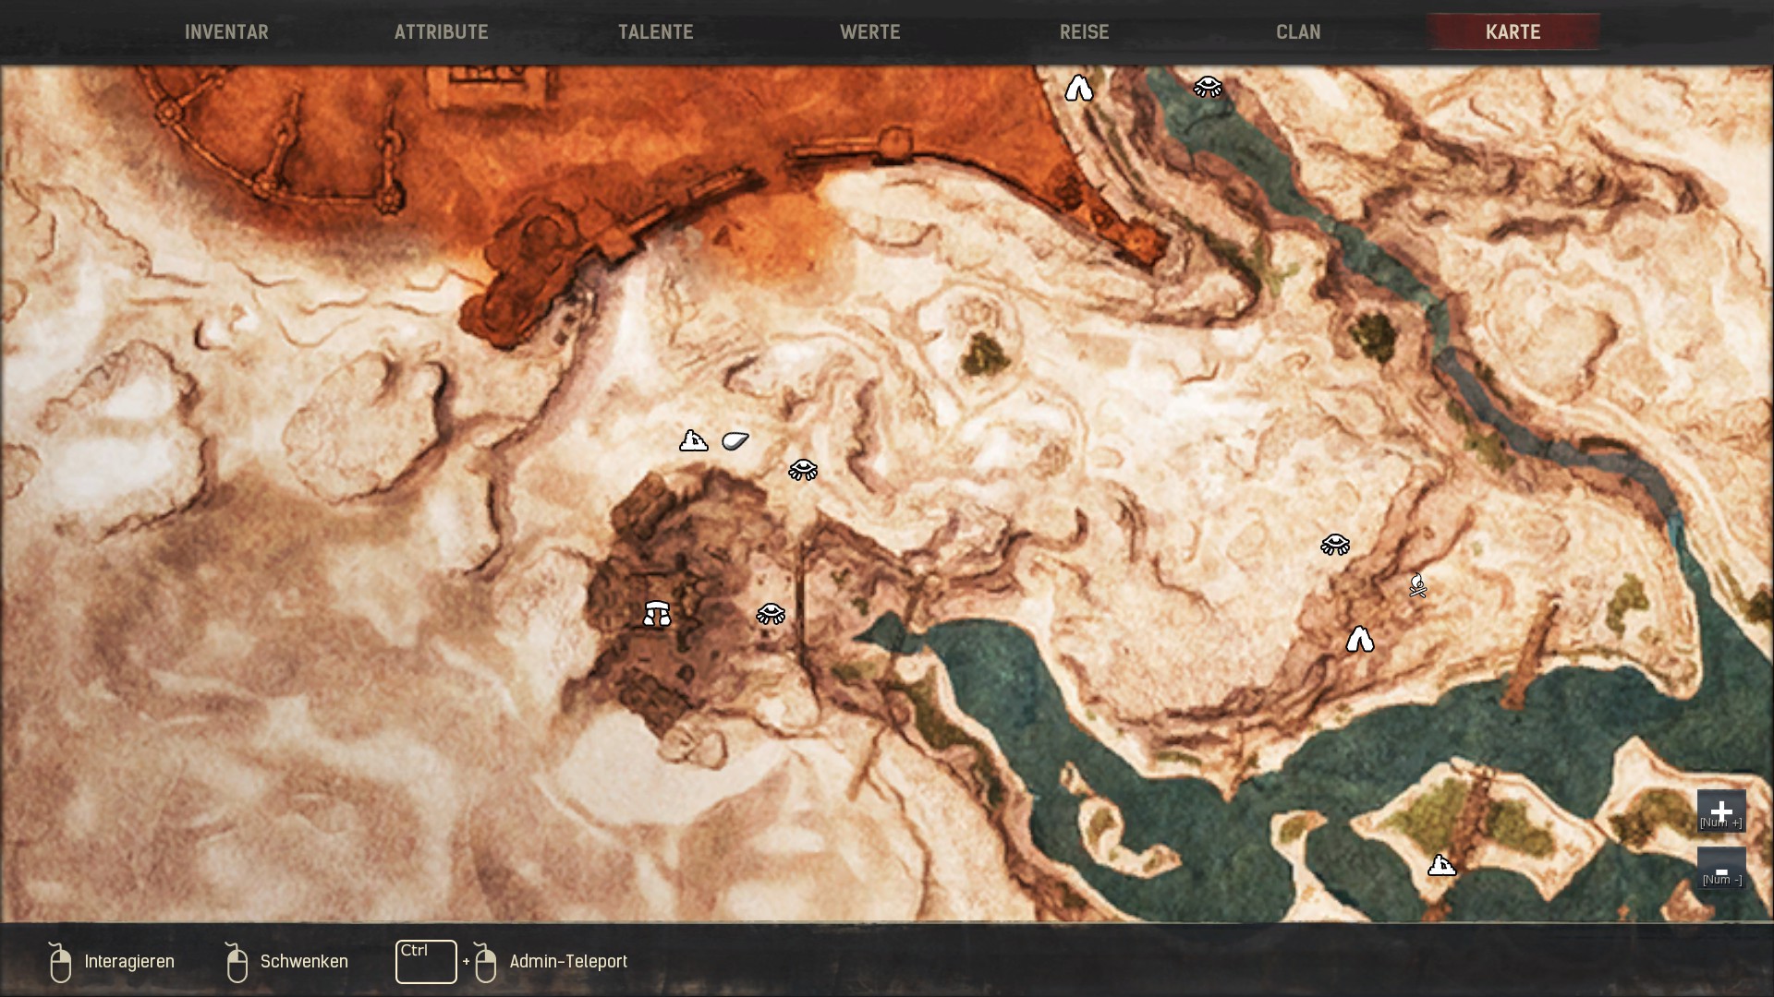Open the CLAN tab
This screenshot has height=997, width=1774.
1298,32
